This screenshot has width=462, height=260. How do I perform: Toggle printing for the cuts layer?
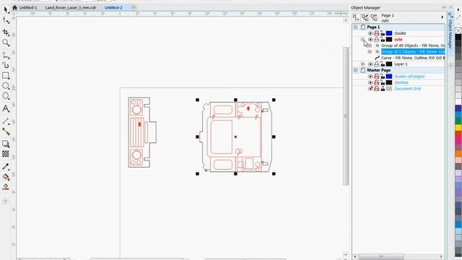point(377,40)
